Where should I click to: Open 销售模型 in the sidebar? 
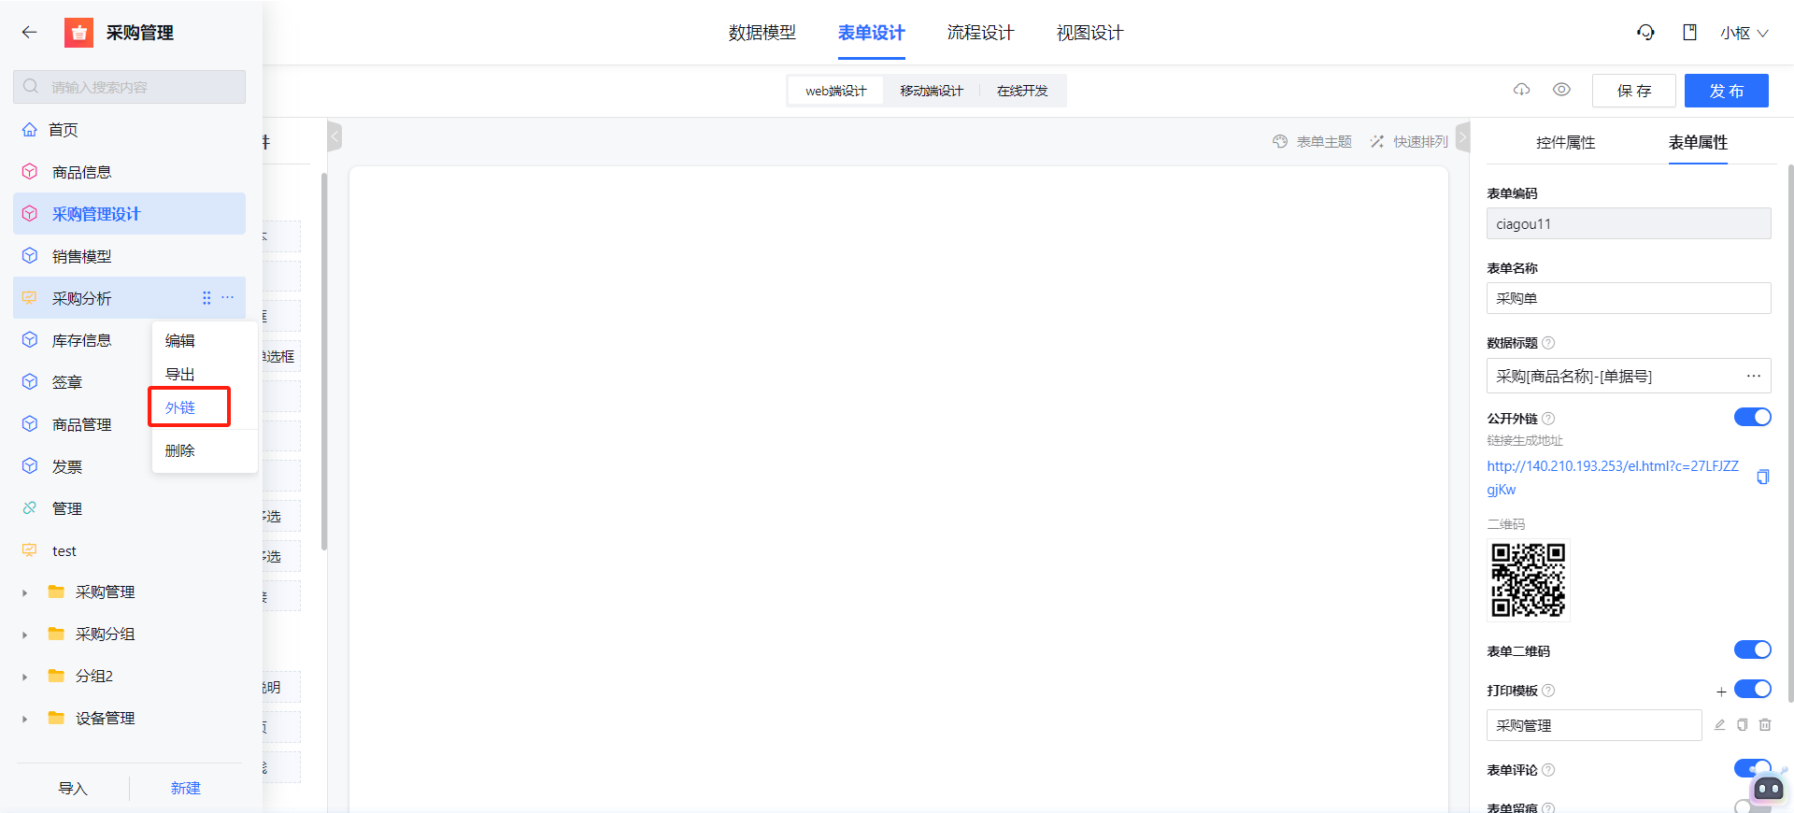tap(129, 256)
